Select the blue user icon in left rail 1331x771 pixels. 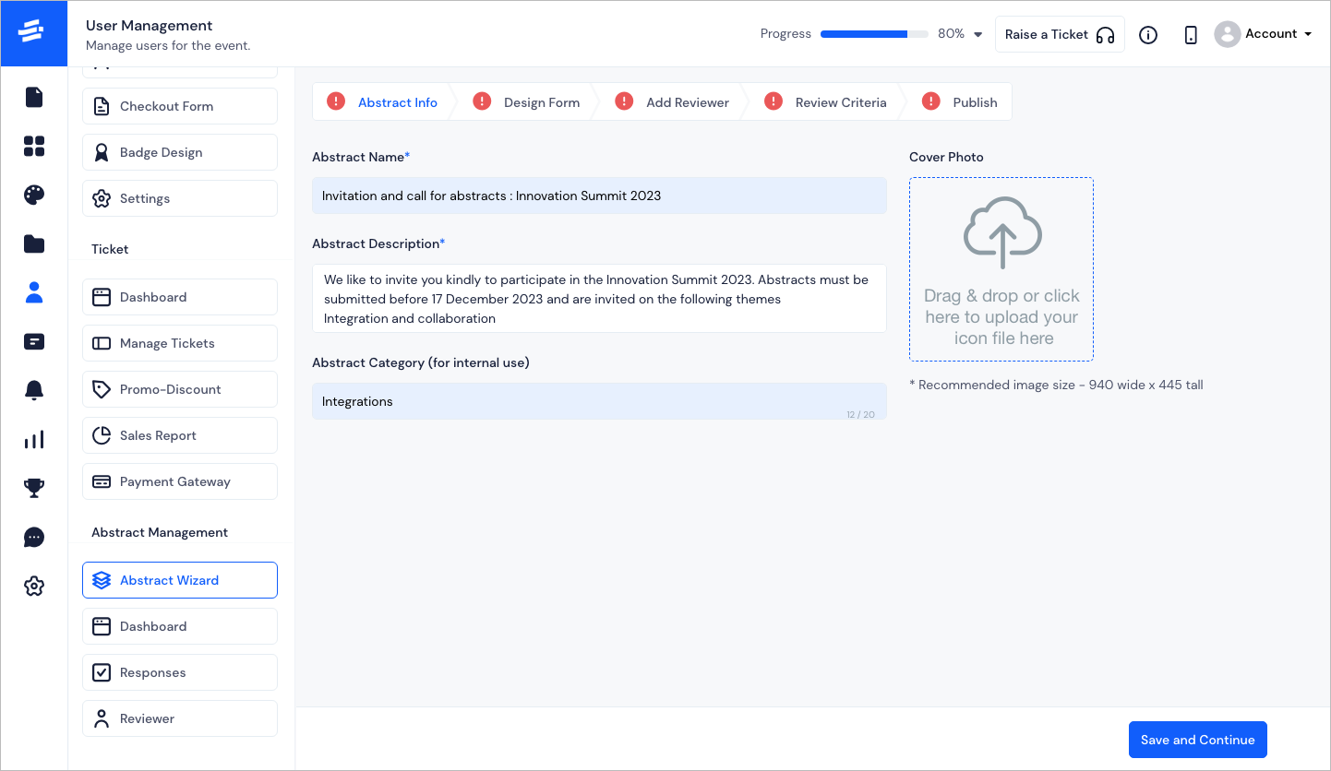click(34, 292)
